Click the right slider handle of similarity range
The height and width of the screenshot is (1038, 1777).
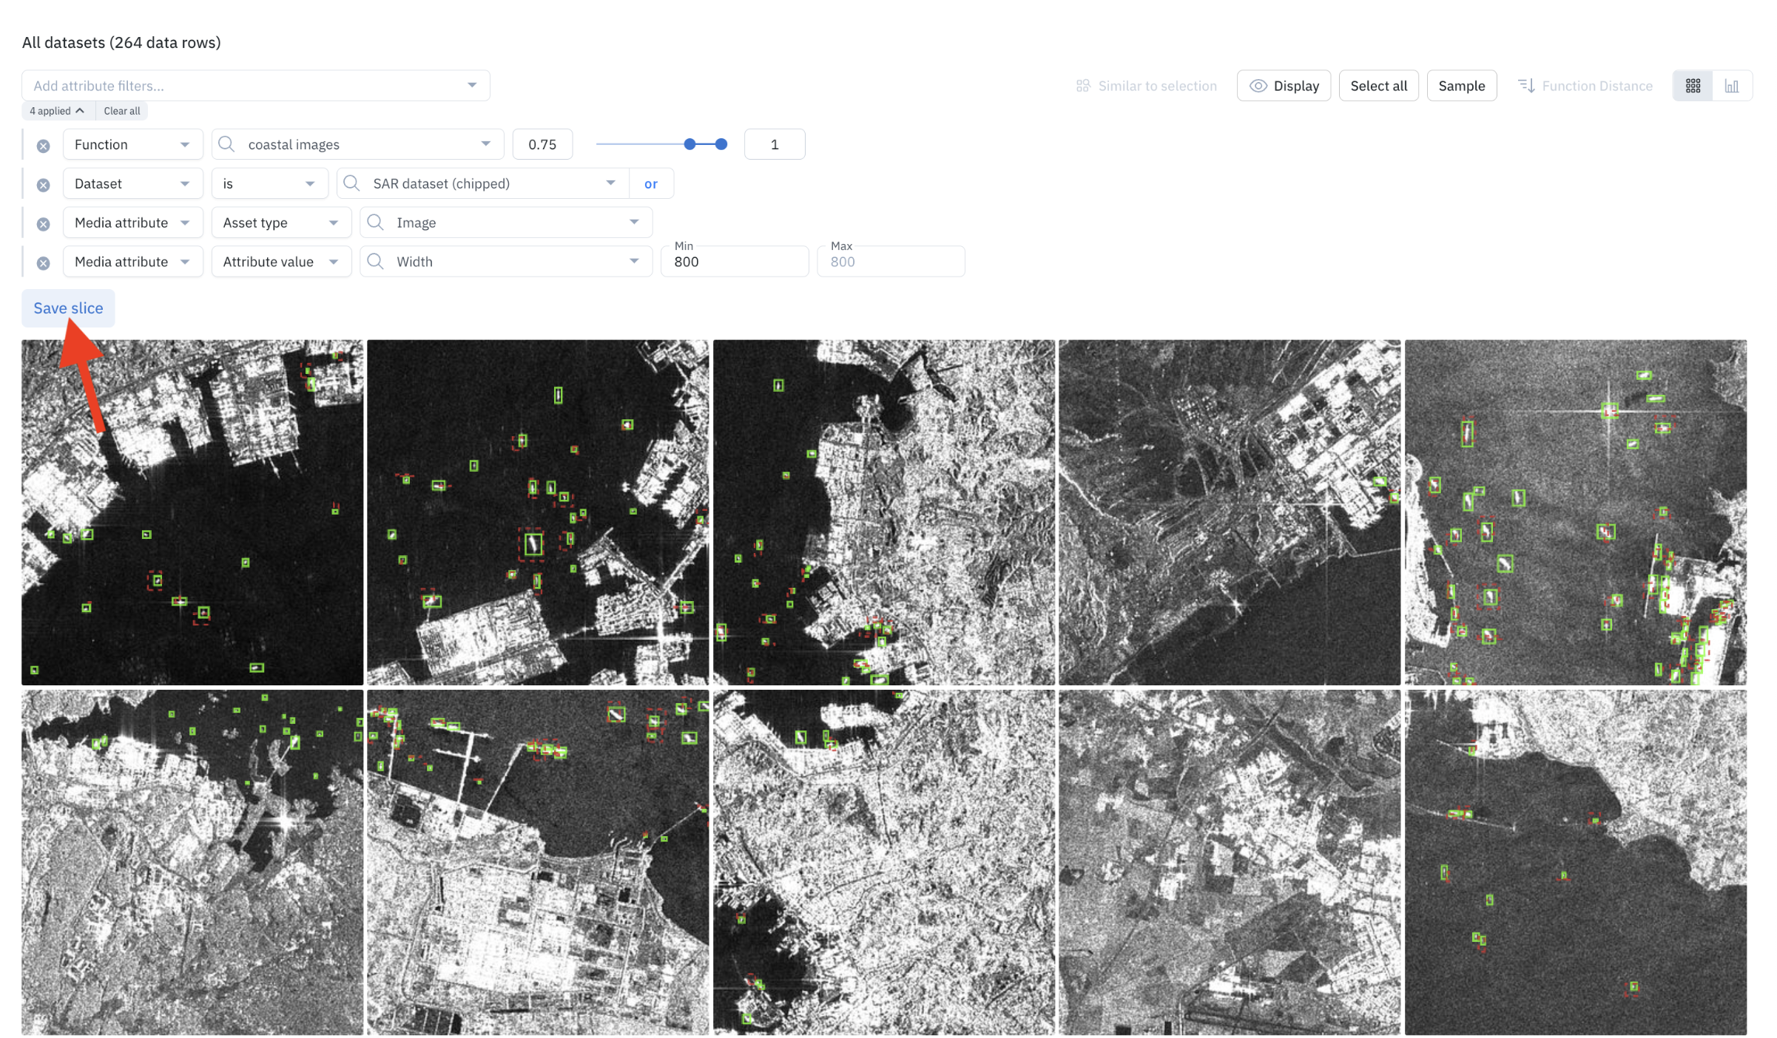(721, 144)
